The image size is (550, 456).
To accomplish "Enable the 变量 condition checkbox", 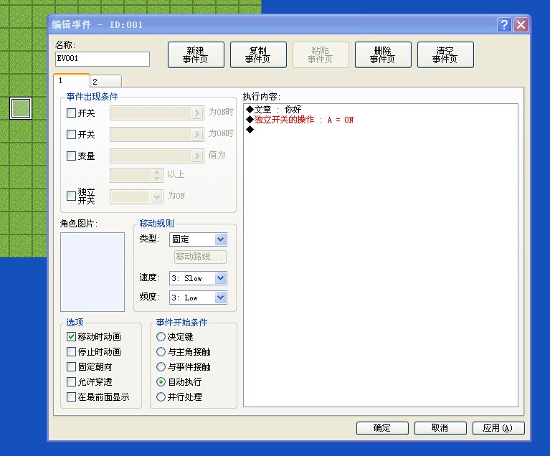I will point(71,156).
